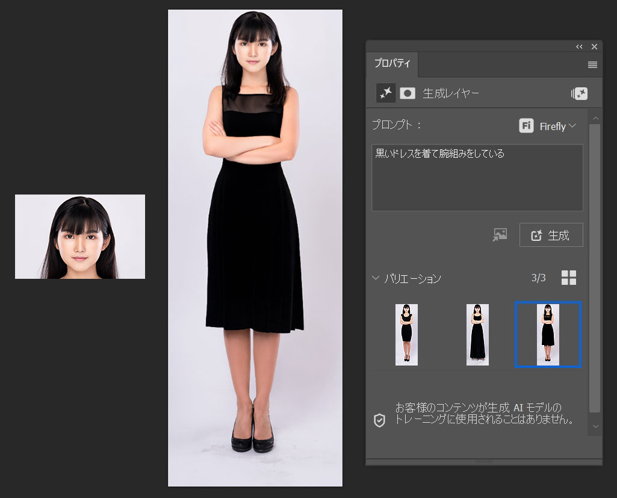Select the first short-dress variation thumbnail

[406, 334]
